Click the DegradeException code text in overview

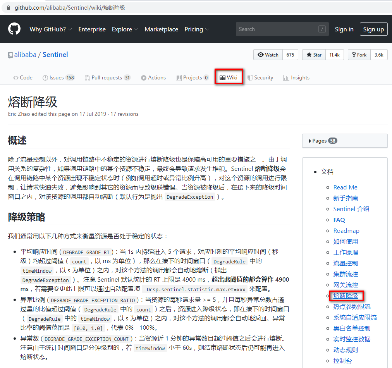tap(189, 197)
